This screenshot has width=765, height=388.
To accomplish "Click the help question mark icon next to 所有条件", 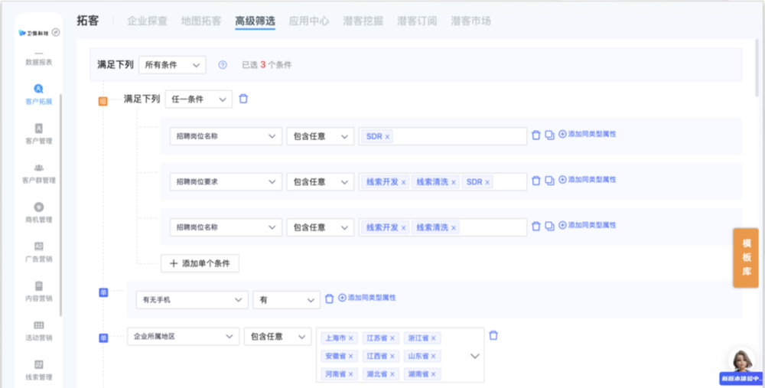I will pos(223,65).
